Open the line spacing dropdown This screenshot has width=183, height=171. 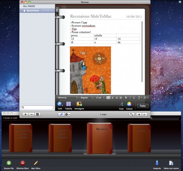[x=140, y=98]
